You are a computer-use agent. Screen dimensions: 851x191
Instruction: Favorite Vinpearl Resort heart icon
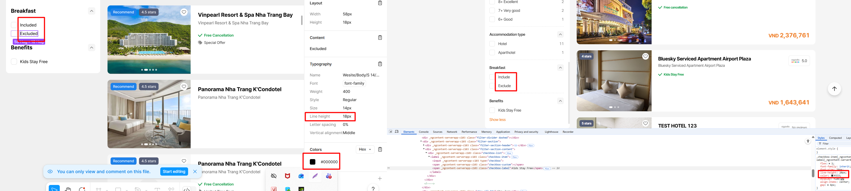[x=184, y=12]
